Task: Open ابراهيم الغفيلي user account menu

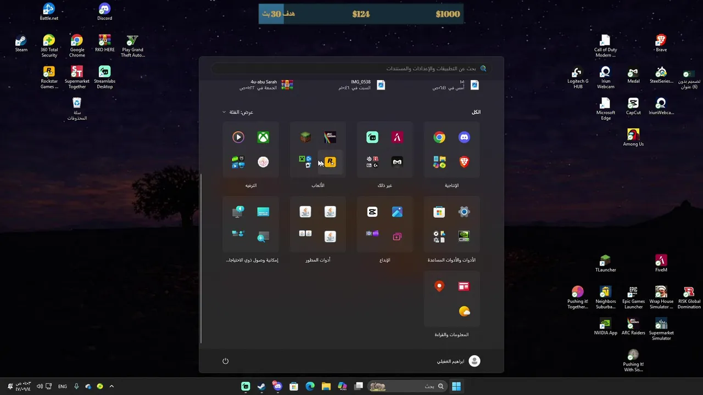Action: (459, 361)
